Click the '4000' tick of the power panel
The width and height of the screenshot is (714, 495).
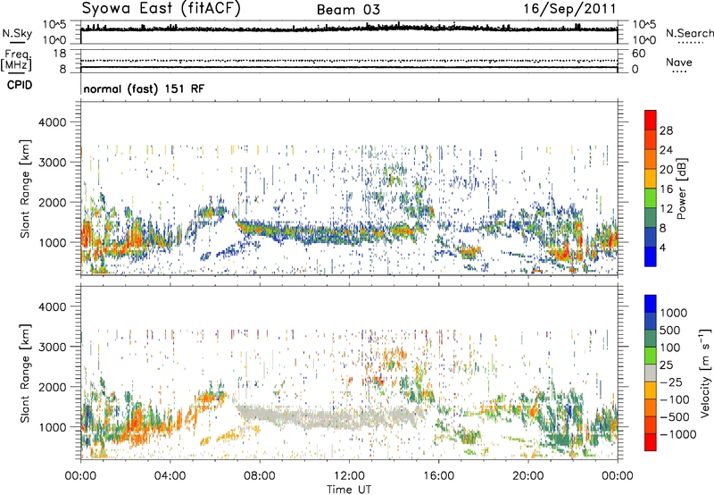(x=53, y=122)
